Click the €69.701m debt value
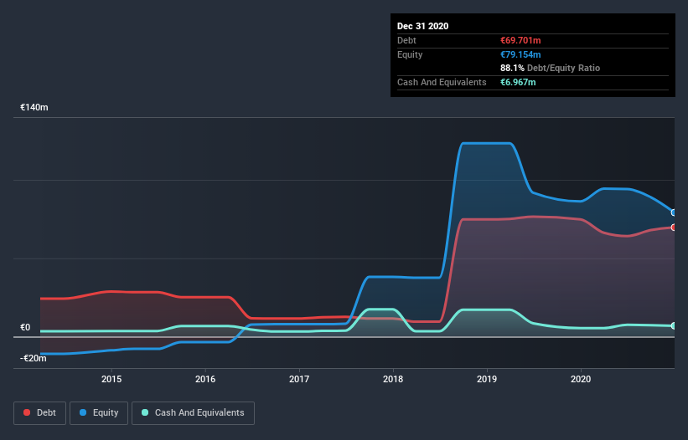The width and height of the screenshot is (688, 440). click(521, 41)
